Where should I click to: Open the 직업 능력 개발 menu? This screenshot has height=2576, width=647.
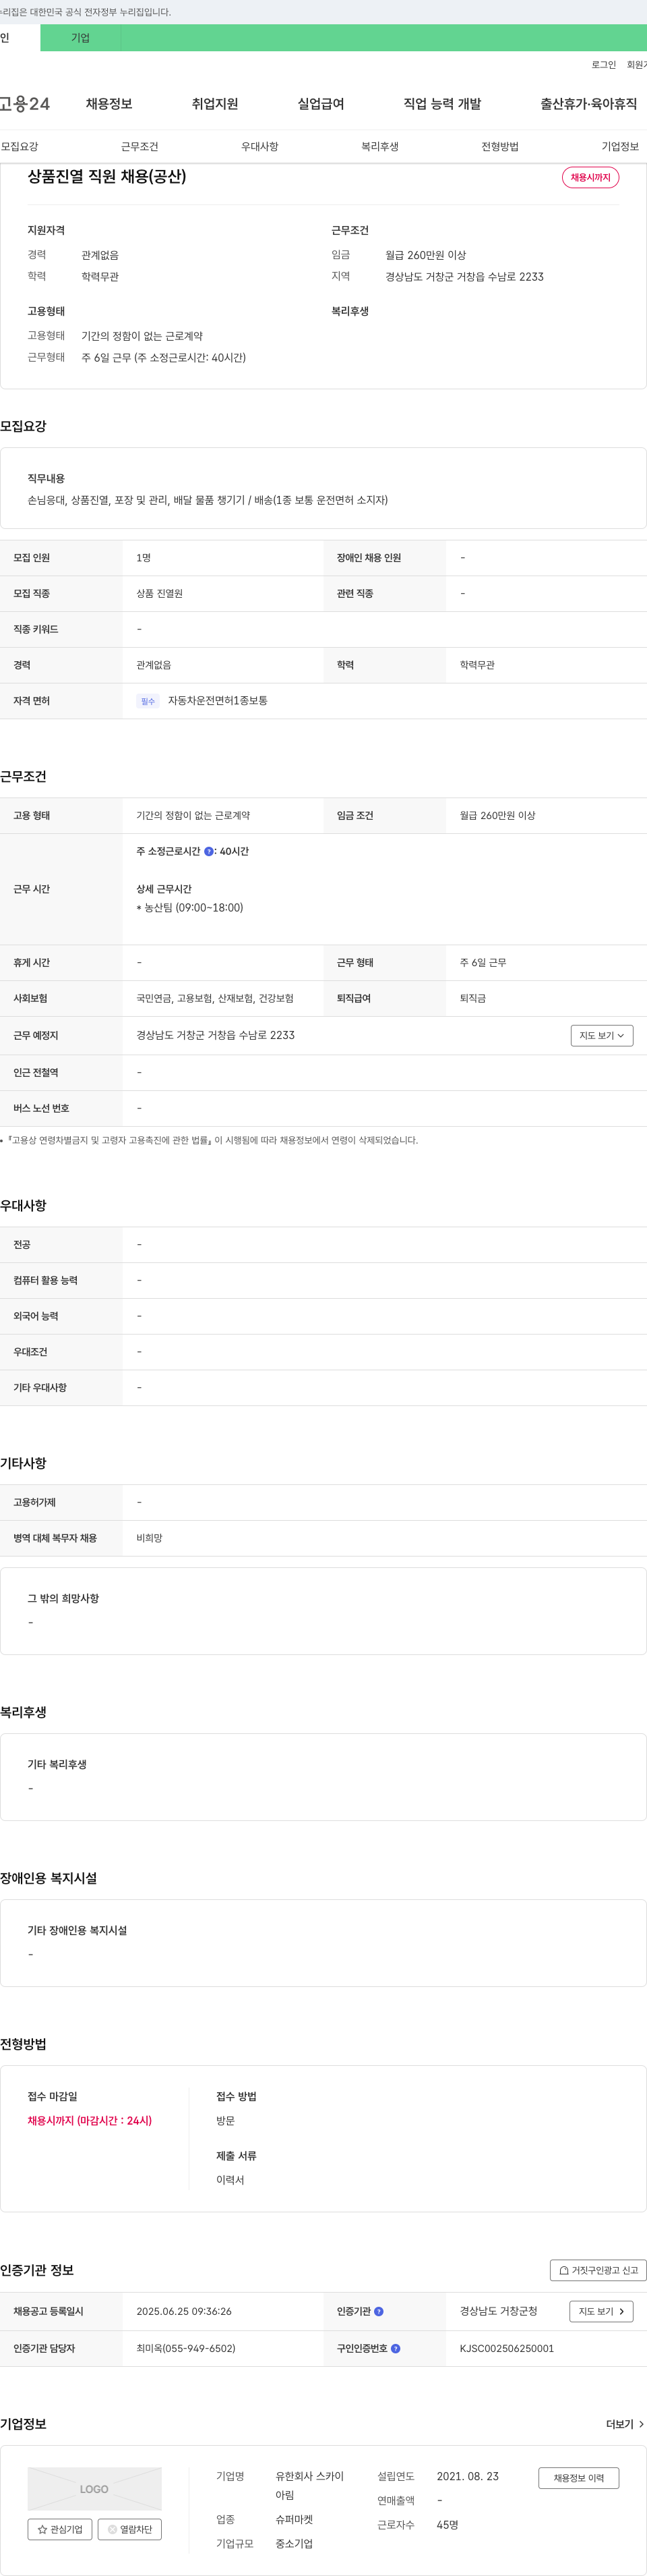pyautogui.click(x=442, y=104)
